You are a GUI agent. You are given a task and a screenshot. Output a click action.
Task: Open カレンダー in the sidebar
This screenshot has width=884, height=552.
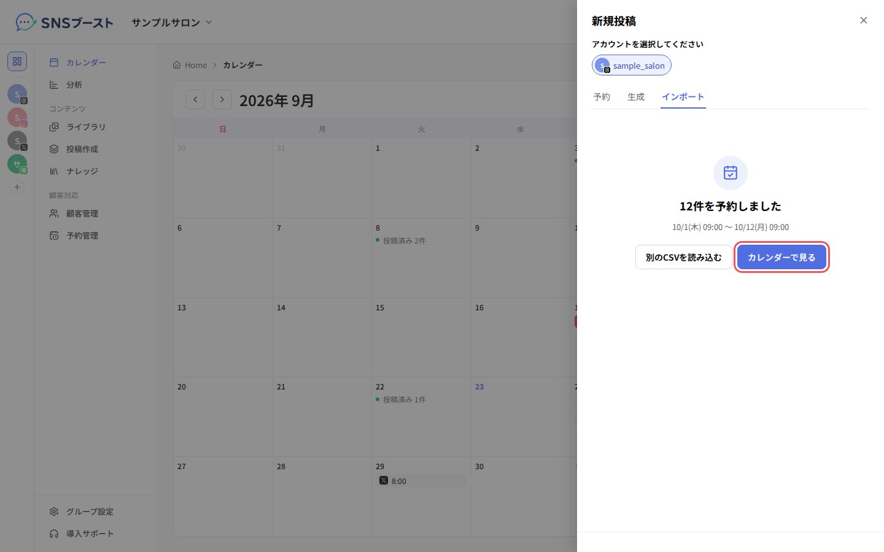click(96, 63)
